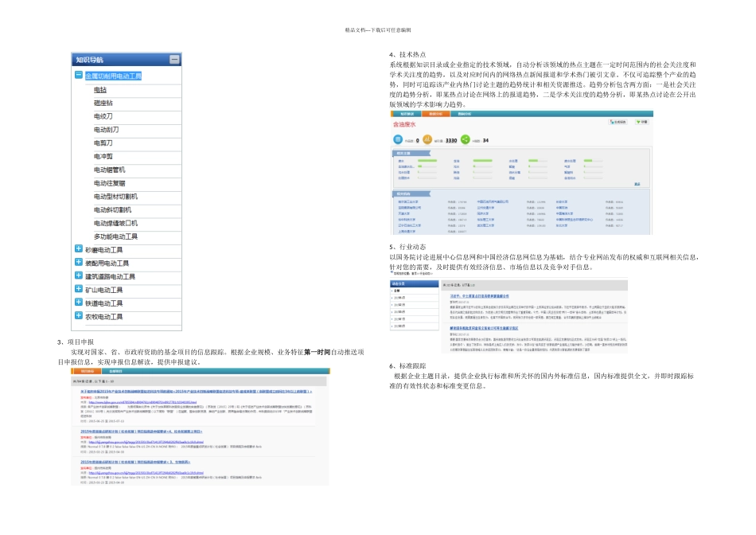Image resolution: width=756 pixels, height=535 pixels.
Task: Expand the 装配用电动工具 node
Action: tap(79, 262)
